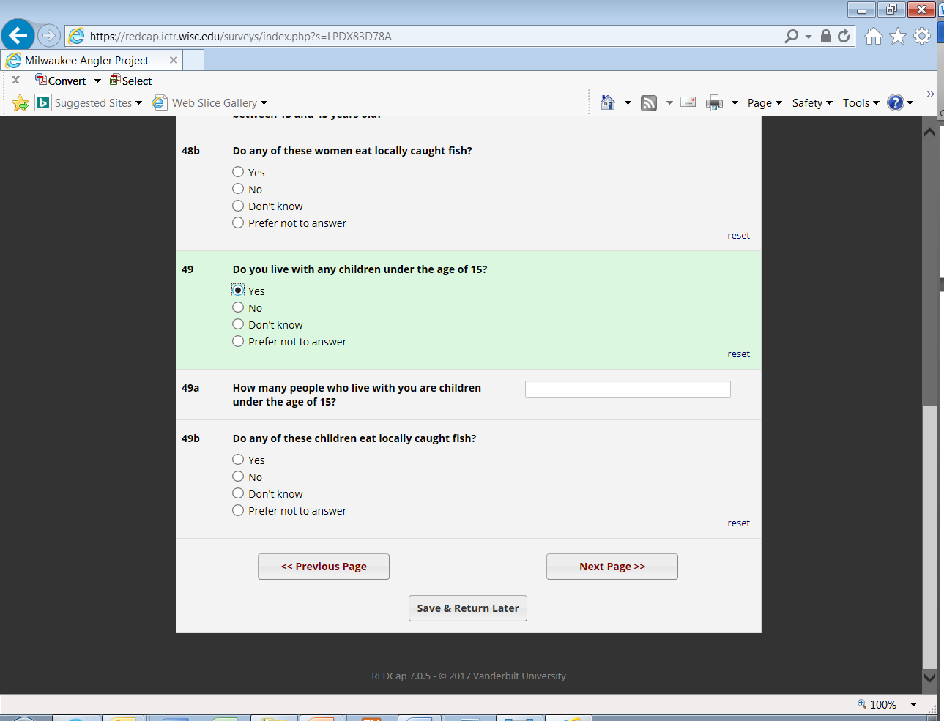Click the zoom magnifier icon in status bar
The height and width of the screenshot is (721, 944).
pos(862,703)
